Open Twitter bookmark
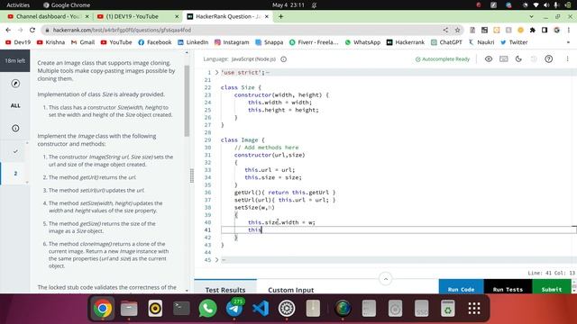Screen dimensions: 577x324 coord(514,42)
